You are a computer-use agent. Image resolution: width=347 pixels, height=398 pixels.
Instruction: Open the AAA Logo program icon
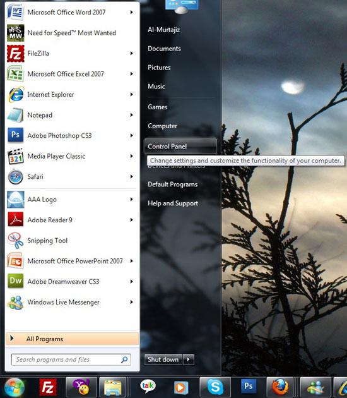click(16, 200)
